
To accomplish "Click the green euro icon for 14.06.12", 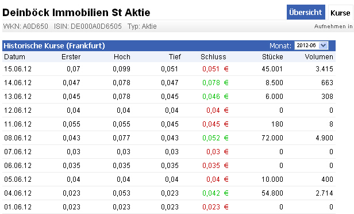I will 226,83.
